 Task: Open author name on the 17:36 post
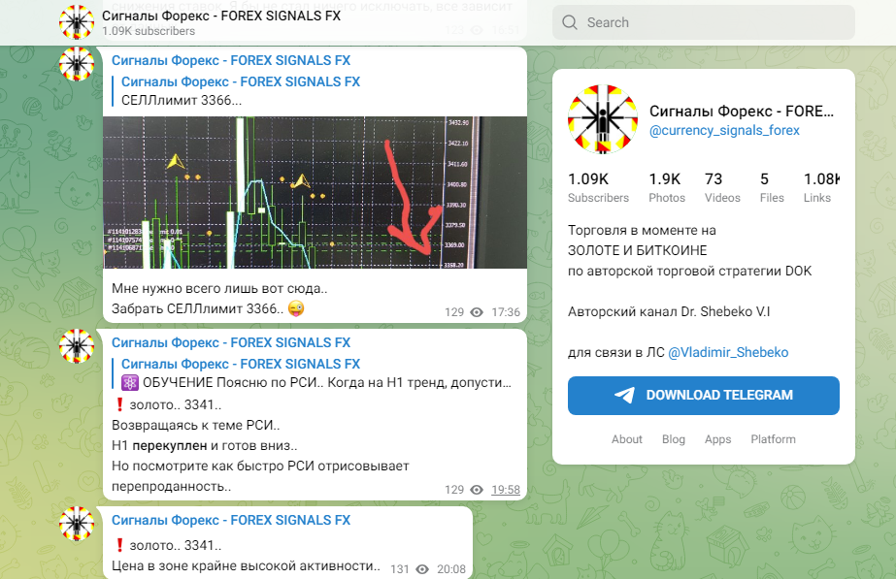[x=231, y=60]
